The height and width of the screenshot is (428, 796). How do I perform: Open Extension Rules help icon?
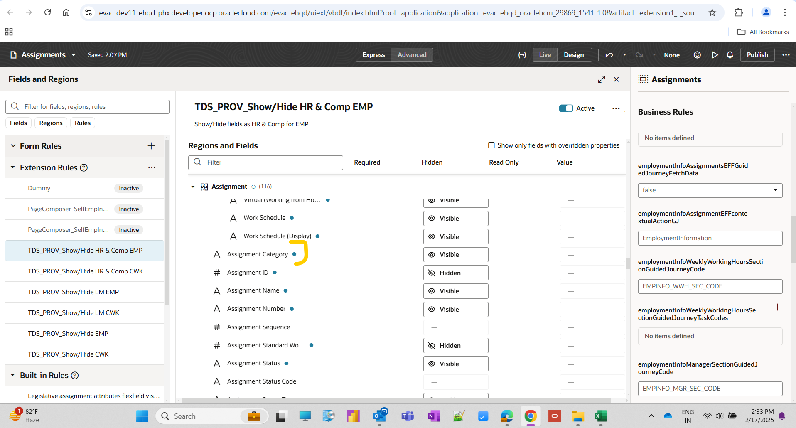pyautogui.click(x=84, y=167)
